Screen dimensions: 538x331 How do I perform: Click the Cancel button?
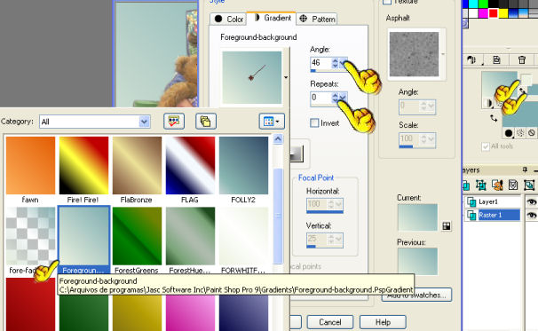pos(330,322)
